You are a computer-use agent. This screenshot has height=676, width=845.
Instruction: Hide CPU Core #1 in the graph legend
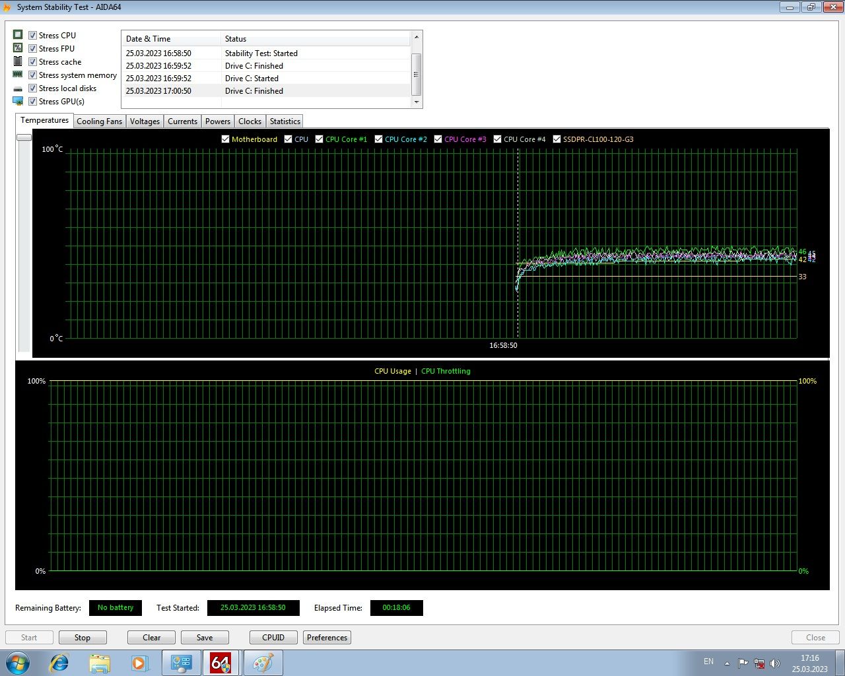pyautogui.click(x=319, y=139)
